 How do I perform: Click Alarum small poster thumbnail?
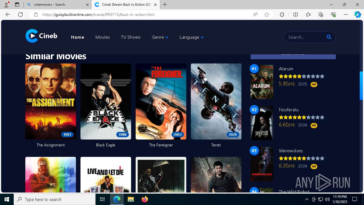[x=262, y=82]
